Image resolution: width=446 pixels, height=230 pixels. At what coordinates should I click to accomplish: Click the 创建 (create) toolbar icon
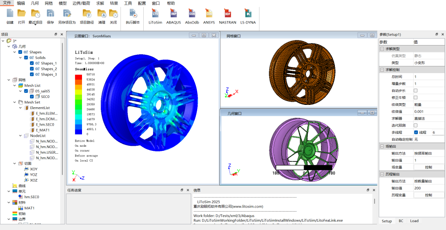pyautogui.click(x=10, y=13)
